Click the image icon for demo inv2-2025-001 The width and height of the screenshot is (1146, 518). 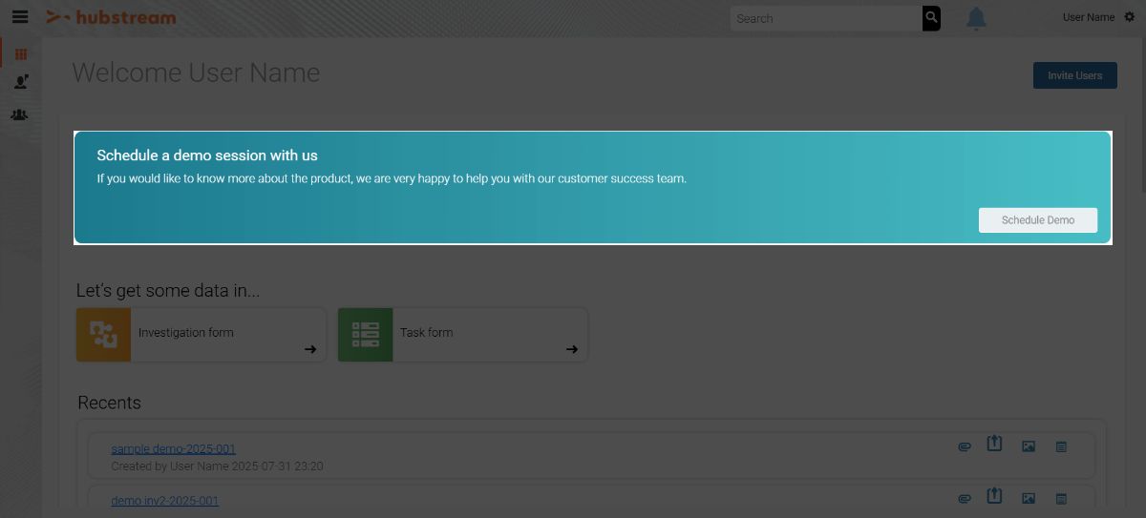point(1029,498)
